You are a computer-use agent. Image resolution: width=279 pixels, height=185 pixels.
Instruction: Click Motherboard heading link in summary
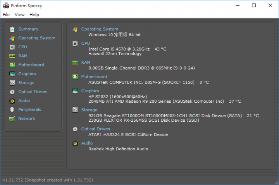coord(94,76)
